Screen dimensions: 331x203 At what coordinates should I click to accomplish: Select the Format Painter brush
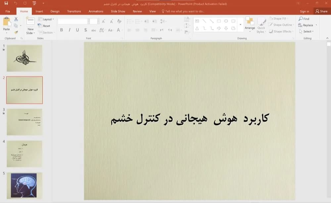pyautogui.click(x=16, y=32)
